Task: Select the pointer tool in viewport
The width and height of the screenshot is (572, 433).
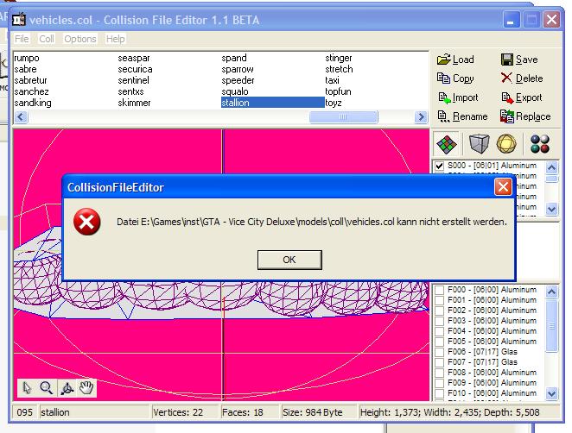Action: click(27, 388)
